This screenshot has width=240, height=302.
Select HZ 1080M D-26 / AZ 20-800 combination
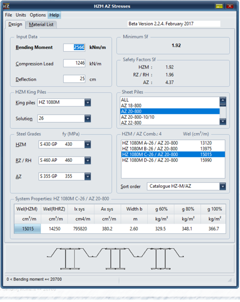coord(173,160)
